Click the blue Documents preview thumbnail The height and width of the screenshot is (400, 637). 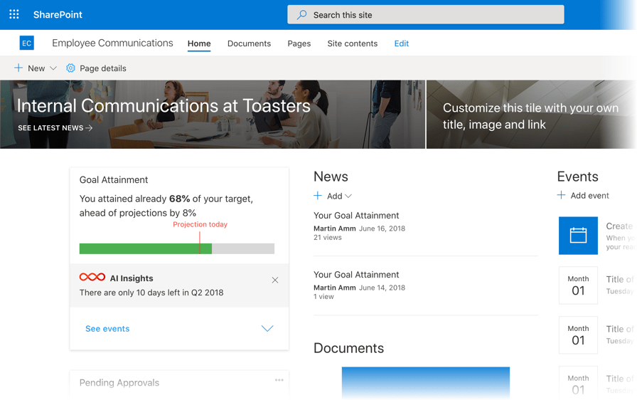point(425,382)
